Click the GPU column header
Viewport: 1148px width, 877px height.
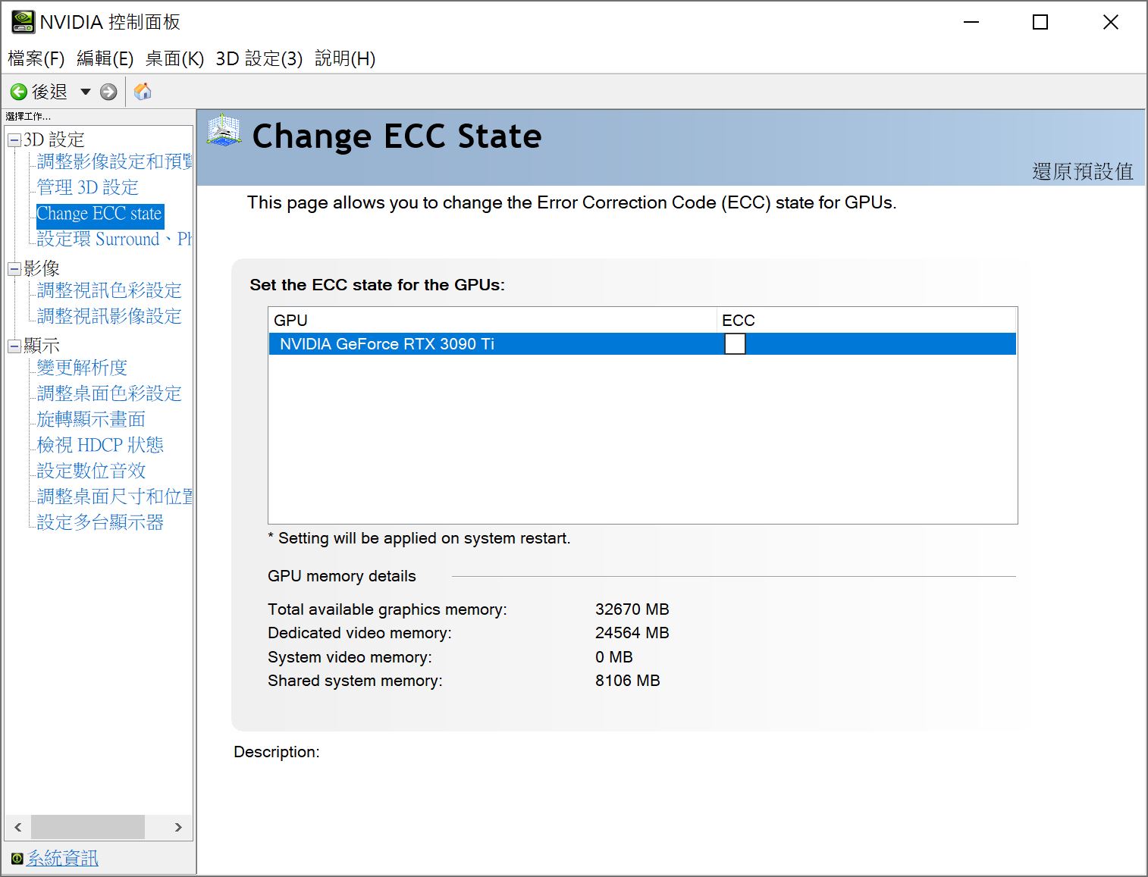[x=493, y=320]
